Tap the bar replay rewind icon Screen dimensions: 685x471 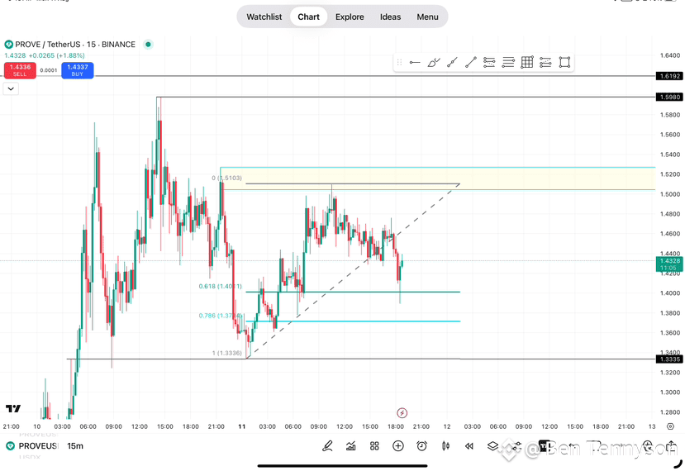tap(469, 446)
